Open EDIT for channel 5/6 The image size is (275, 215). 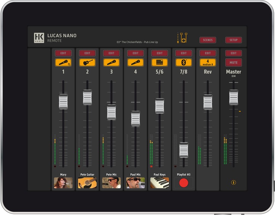coord(160,53)
